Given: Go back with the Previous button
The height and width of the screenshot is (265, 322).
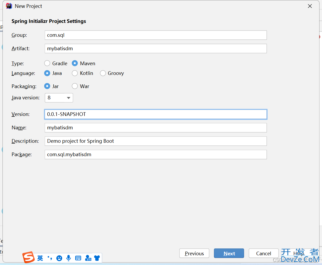Looking at the screenshot, I should (194, 253).
